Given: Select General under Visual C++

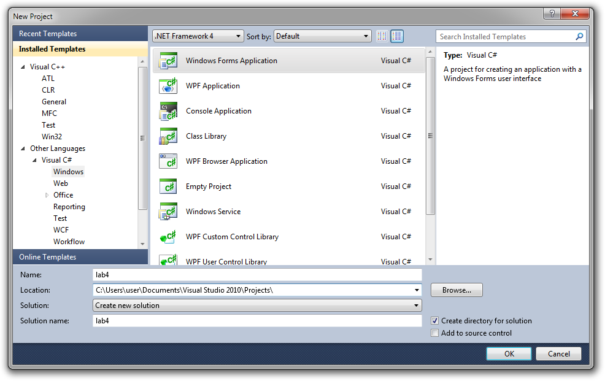Looking at the screenshot, I should [x=54, y=102].
